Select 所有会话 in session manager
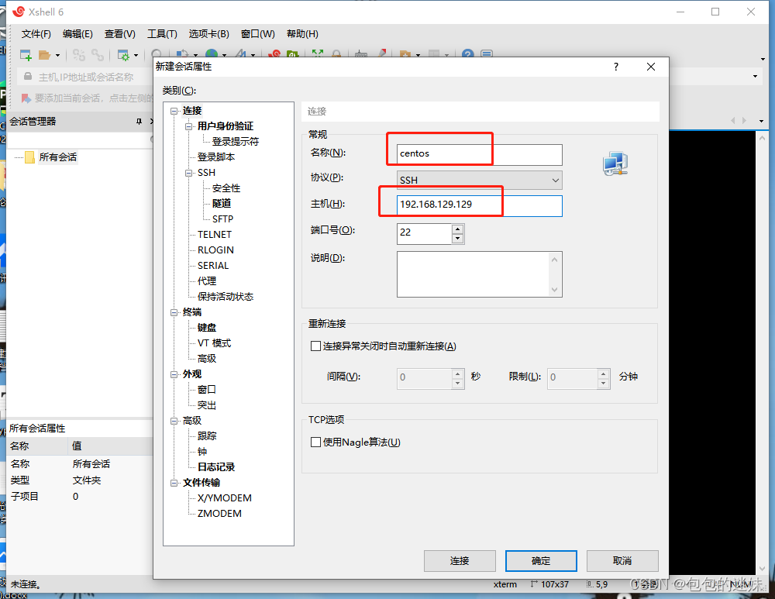Screen dimensions: 775x599 [58, 157]
